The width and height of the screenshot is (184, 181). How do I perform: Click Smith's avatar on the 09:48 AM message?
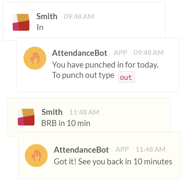click(21, 22)
